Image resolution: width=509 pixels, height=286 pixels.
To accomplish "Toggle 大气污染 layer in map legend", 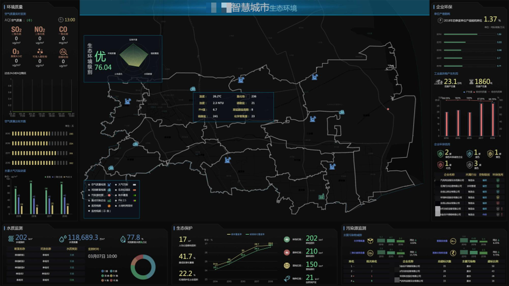I will 125,185.
